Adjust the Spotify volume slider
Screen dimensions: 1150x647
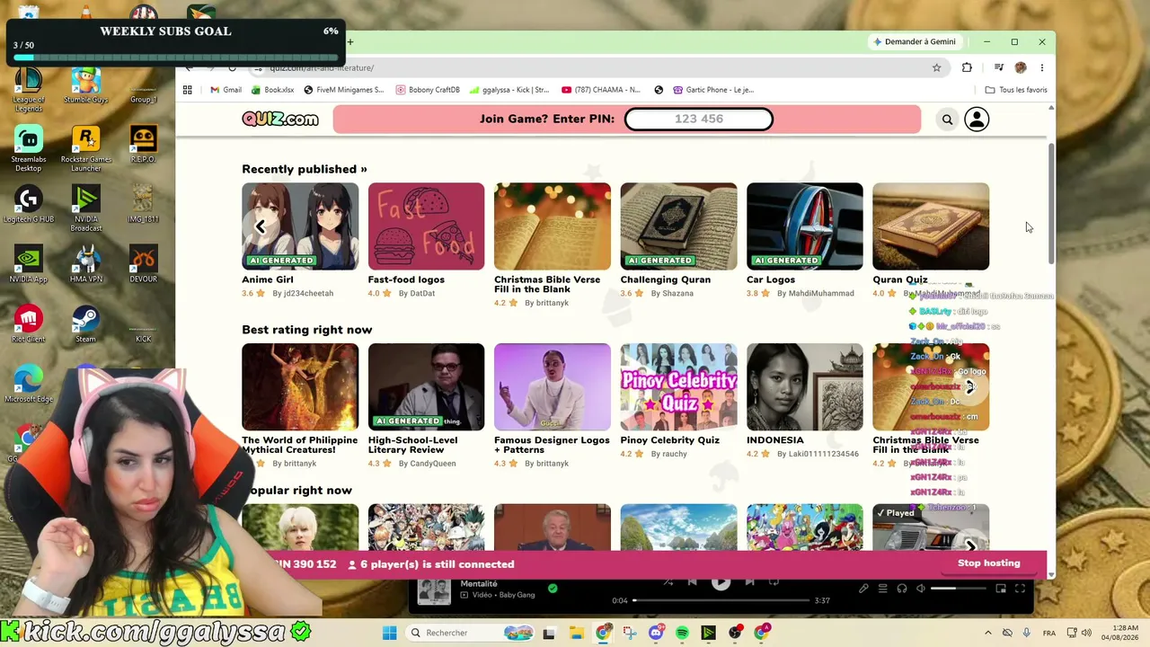(x=960, y=589)
